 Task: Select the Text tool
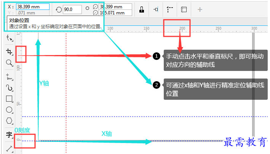(9, 135)
